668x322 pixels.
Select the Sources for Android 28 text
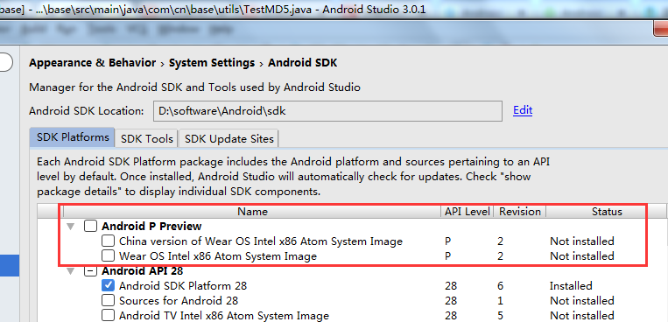coord(179,301)
